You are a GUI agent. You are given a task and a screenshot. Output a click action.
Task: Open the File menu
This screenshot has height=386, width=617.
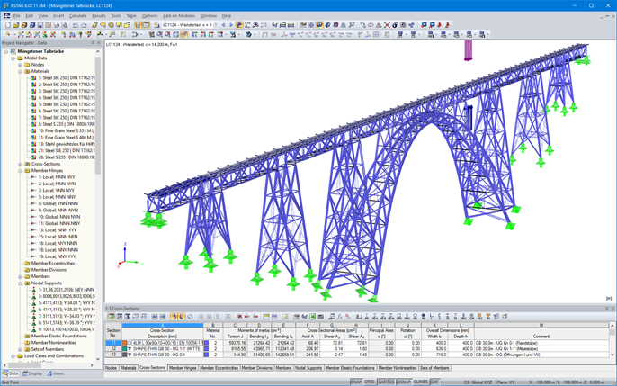[16, 15]
